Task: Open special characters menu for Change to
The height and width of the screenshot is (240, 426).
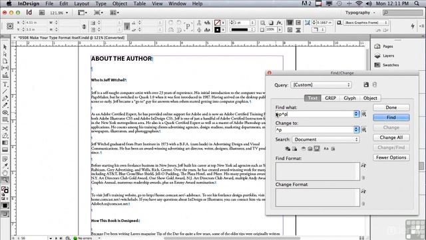Action: (364, 130)
